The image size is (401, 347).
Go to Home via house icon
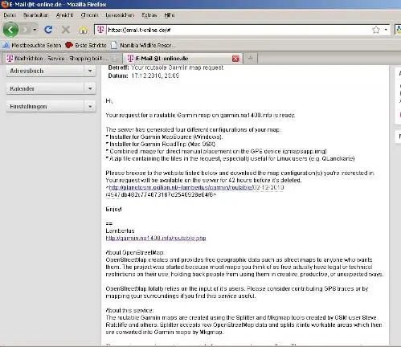click(x=83, y=30)
